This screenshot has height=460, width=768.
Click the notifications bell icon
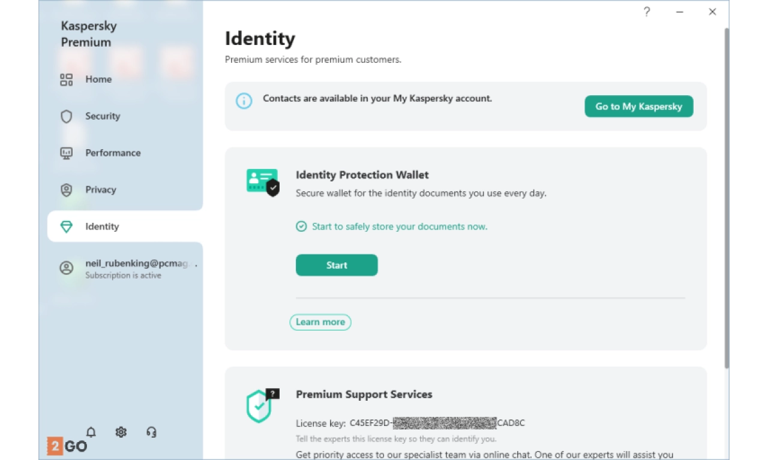point(91,432)
